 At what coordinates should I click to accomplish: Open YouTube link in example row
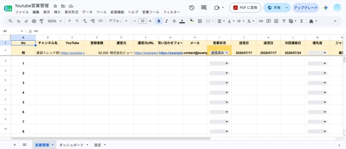pyautogui.click(x=73, y=53)
